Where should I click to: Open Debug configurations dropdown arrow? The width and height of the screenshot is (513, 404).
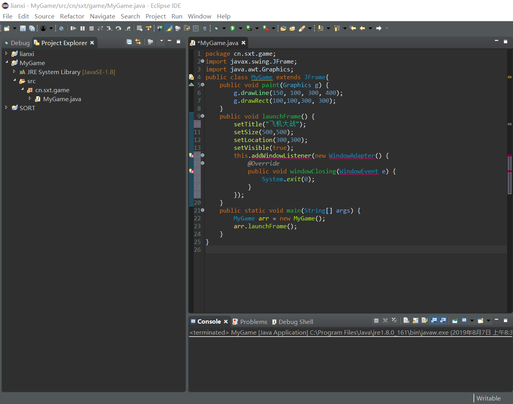[x=224, y=28]
